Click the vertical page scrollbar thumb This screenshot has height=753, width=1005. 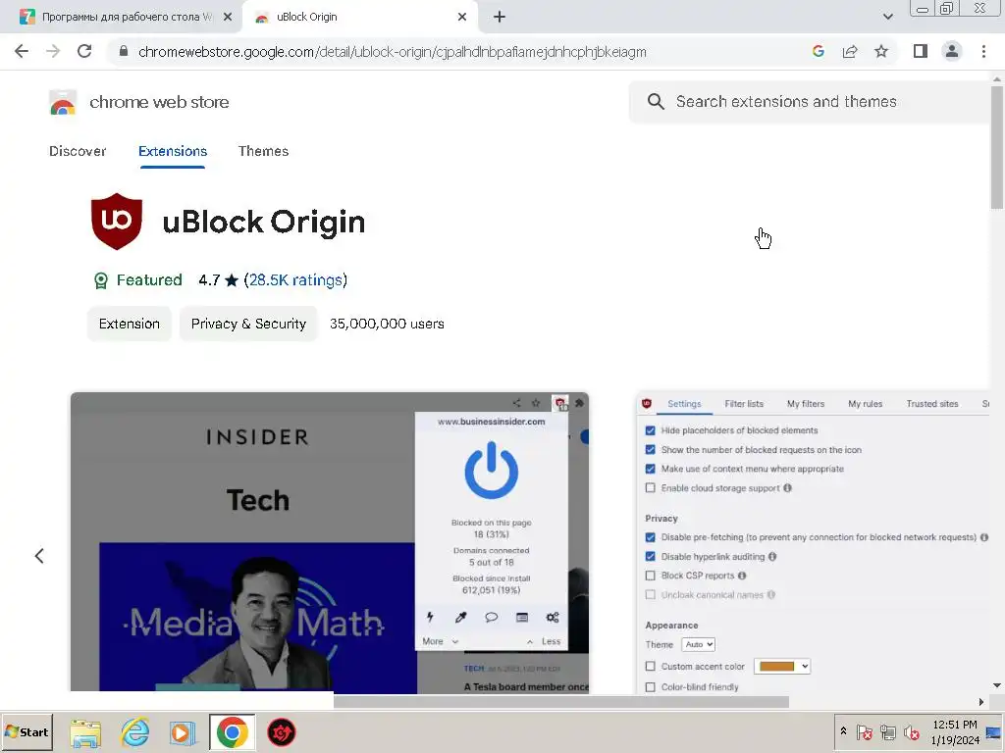996,147
